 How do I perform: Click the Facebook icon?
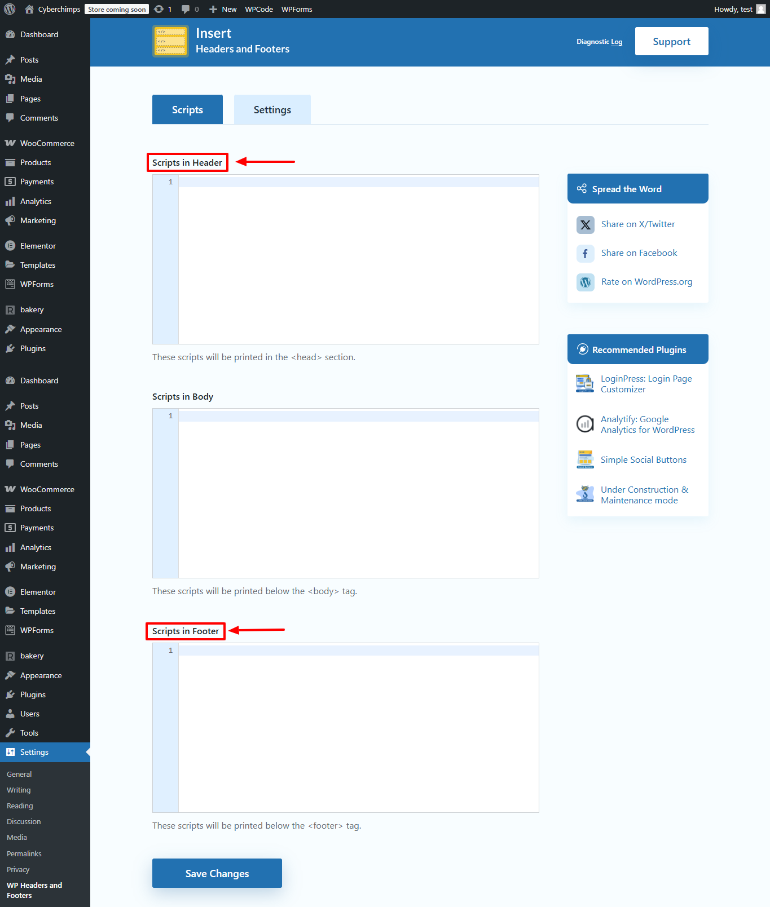pyautogui.click(x=586, y=254)
